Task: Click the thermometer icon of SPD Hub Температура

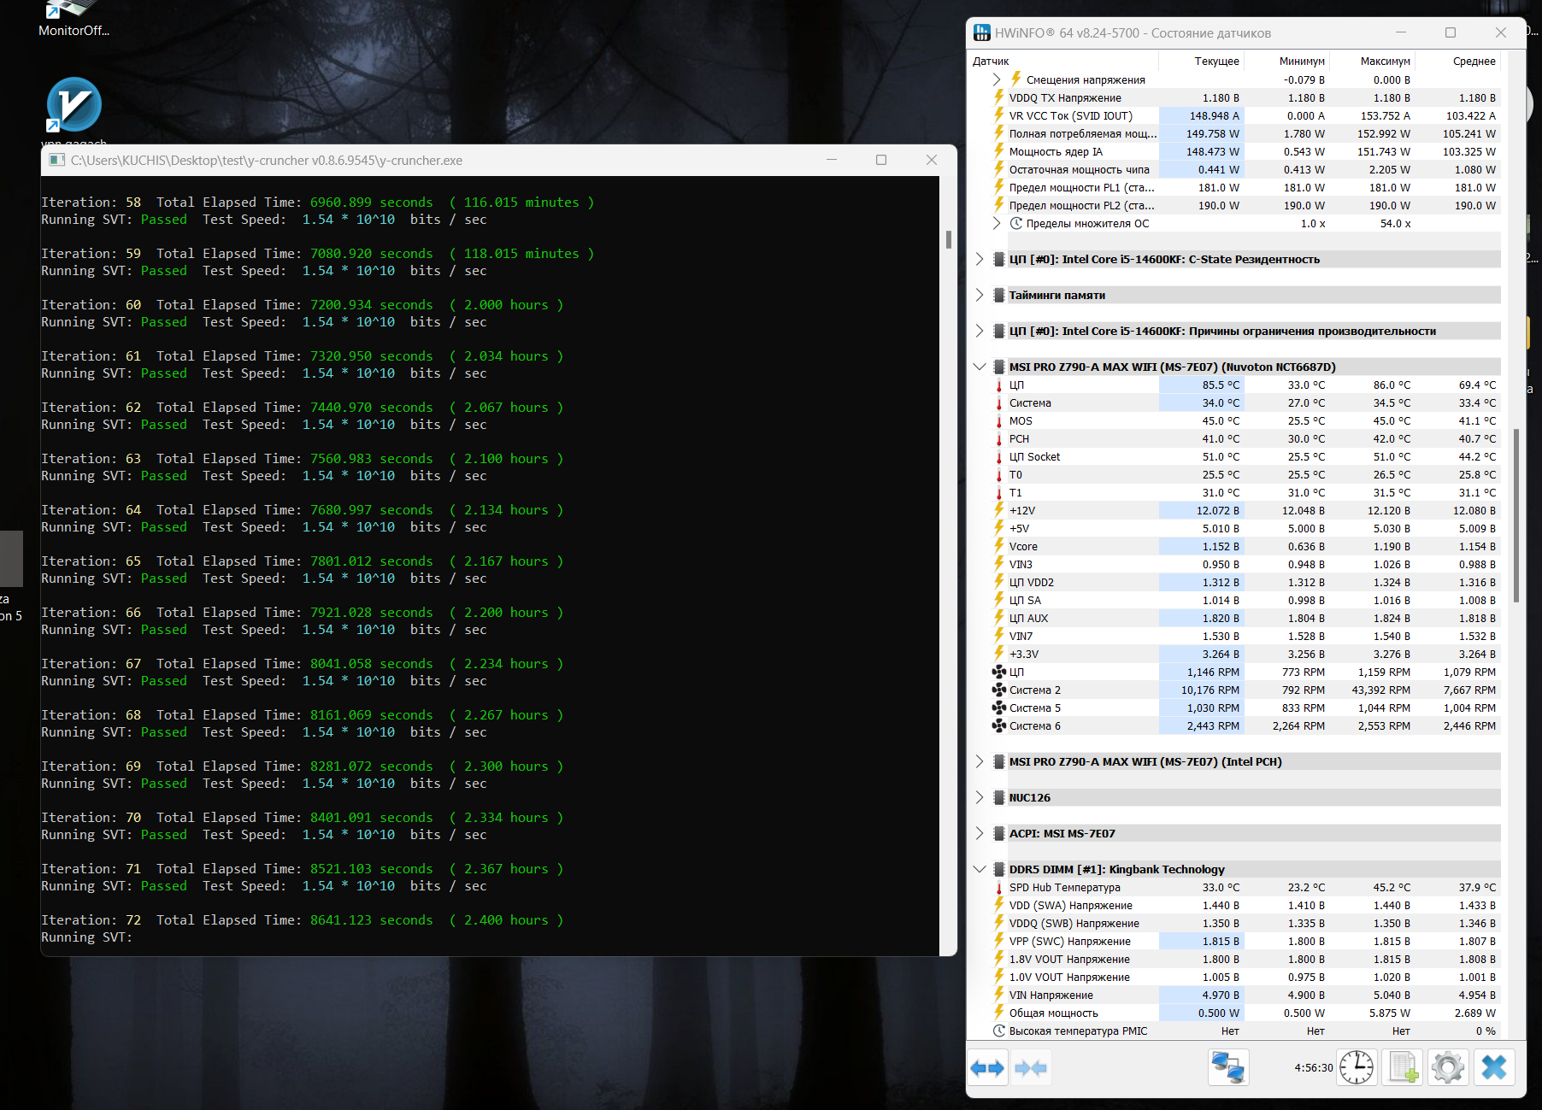Action: point(998,888)
